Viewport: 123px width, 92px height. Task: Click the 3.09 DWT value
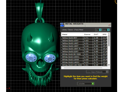[96, 65]
